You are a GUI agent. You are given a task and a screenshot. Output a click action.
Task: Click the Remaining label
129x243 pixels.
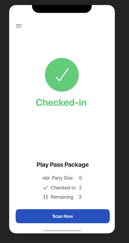(62, 197)
